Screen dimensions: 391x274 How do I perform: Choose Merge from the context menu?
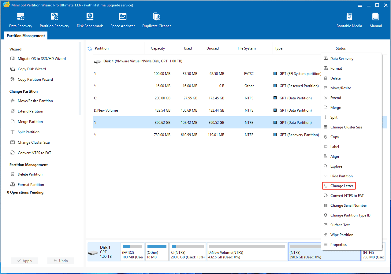click(351, 108)
